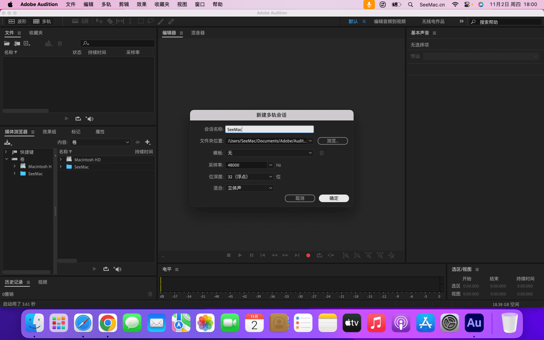Viewport: 544px width, 340px height.
Task: Expand the SeeMac folder in tree
Action: 14,174
